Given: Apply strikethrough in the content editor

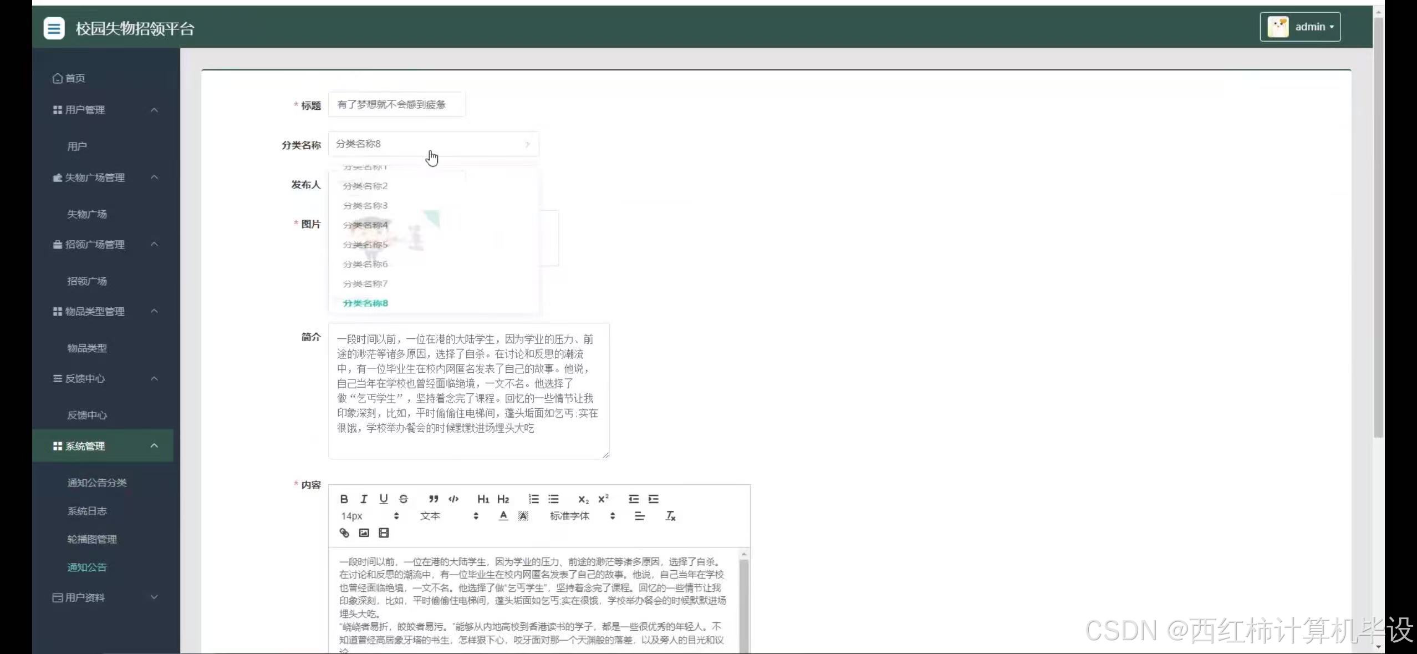Looking at the screenshot, I should click(x=403, y=499).
